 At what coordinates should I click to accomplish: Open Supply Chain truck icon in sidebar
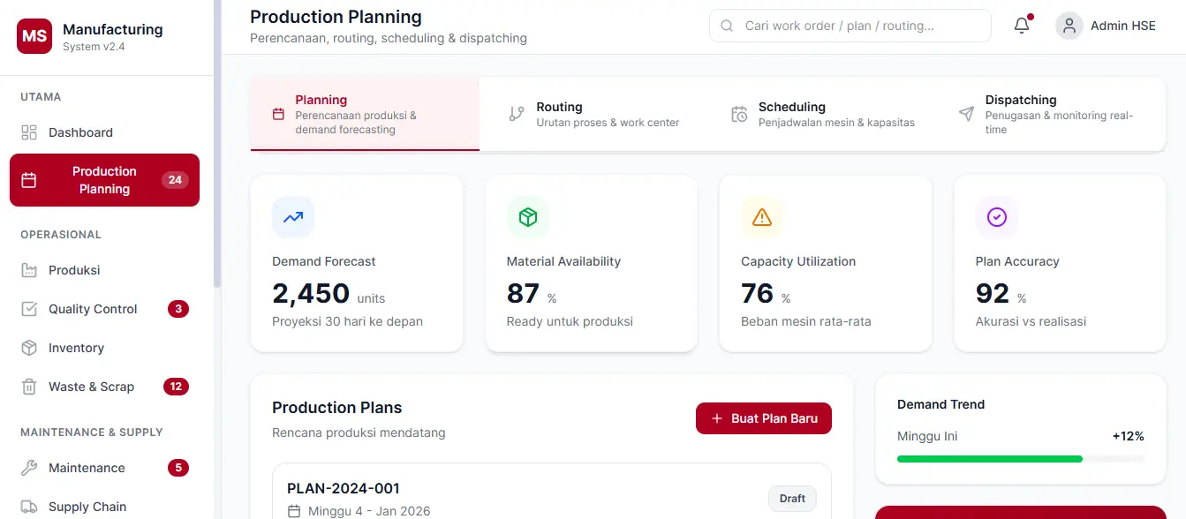tap(31, 507)
